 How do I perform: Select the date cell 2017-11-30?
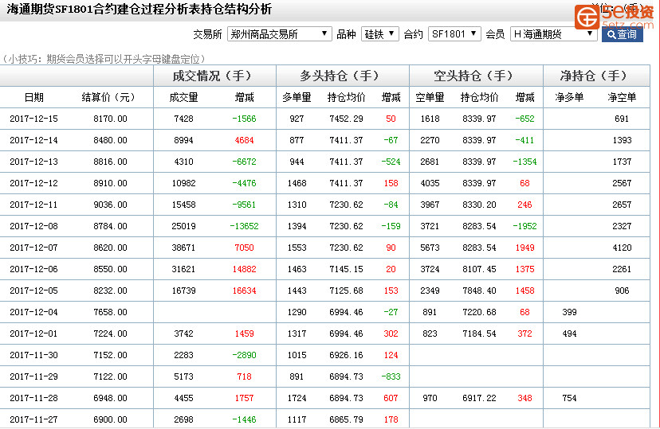click(33, 355)
